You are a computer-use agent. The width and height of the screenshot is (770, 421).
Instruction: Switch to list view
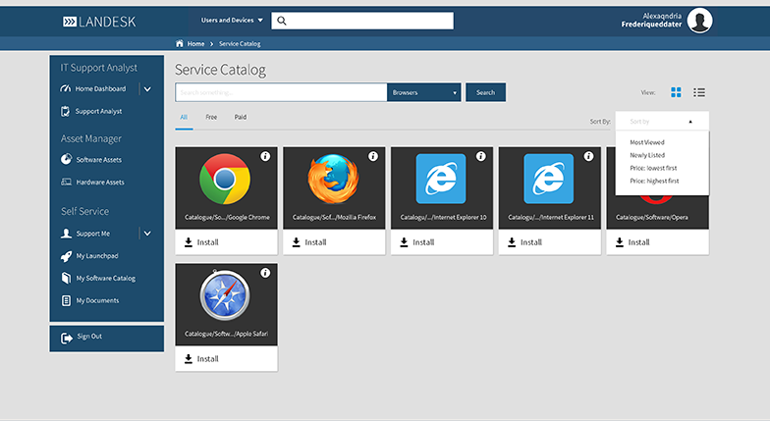pos(699,92)
